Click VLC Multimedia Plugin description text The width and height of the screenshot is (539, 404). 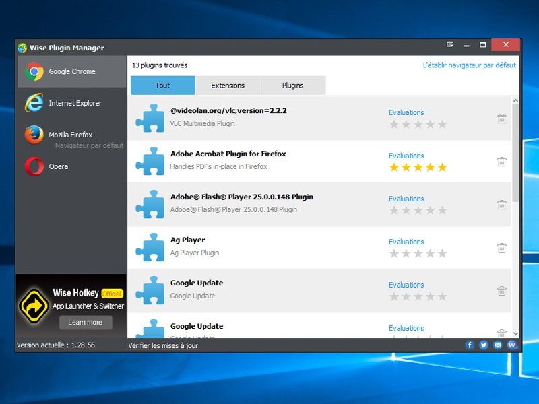203,123
